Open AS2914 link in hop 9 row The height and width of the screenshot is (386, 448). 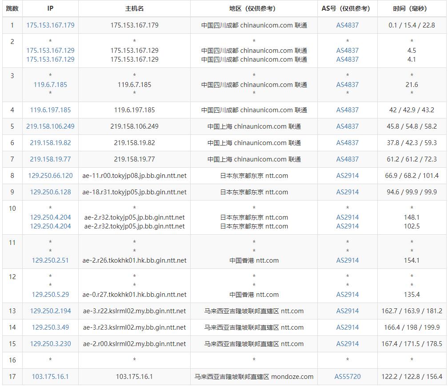(348, 192)
